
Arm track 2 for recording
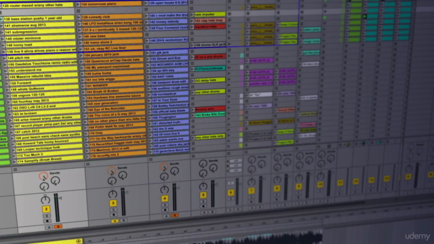pyautogui.click(x=47, y=221)
